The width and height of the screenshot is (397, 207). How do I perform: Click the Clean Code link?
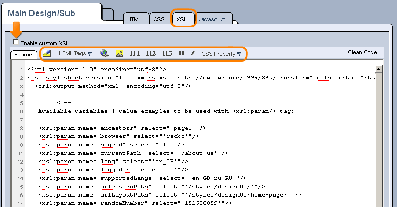(x=362, y=52)
